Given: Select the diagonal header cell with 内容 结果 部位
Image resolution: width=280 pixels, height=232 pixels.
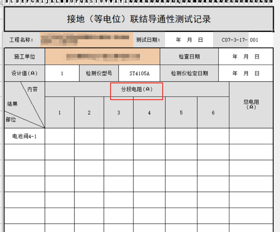Looking at the screenshot, I should 25,105.
